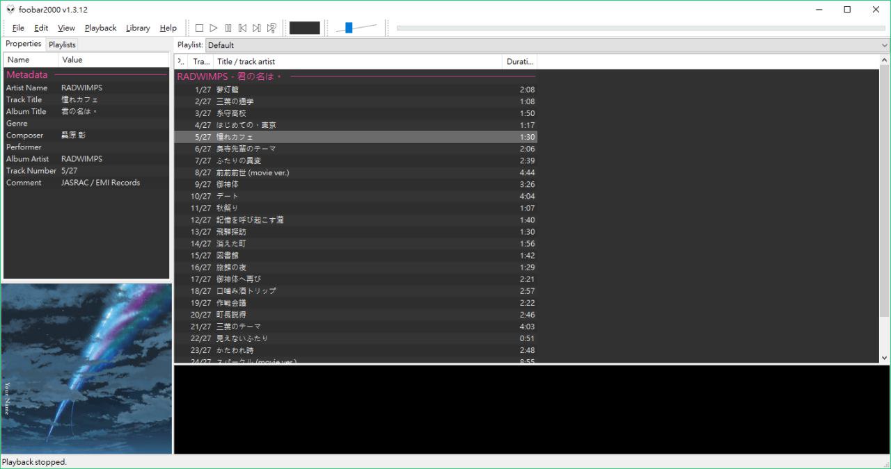Select track 10/27 デート
Viewport: 891px width, 469px height.
click(x=356, y=196)
